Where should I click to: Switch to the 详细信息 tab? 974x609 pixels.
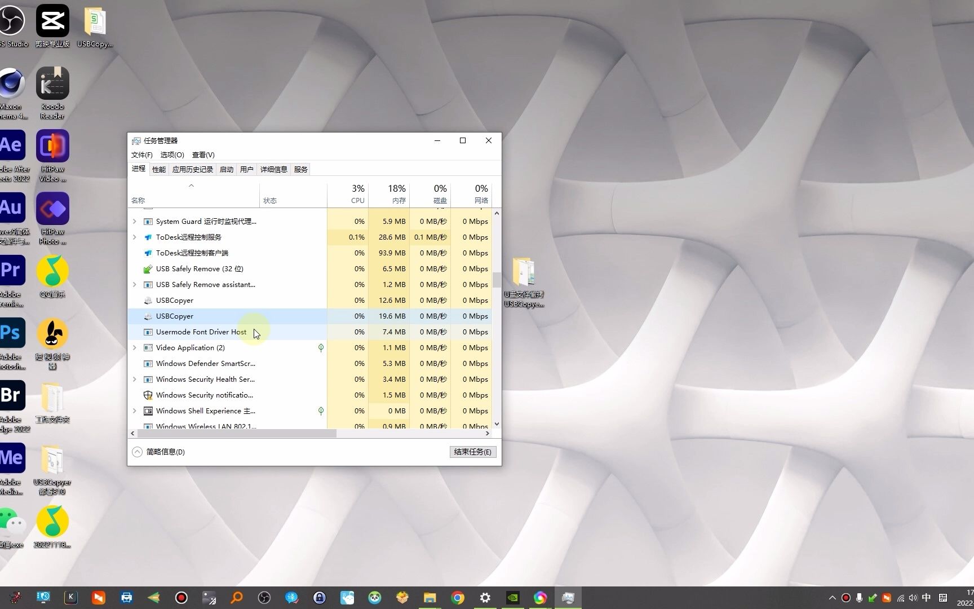coord(274,169)
